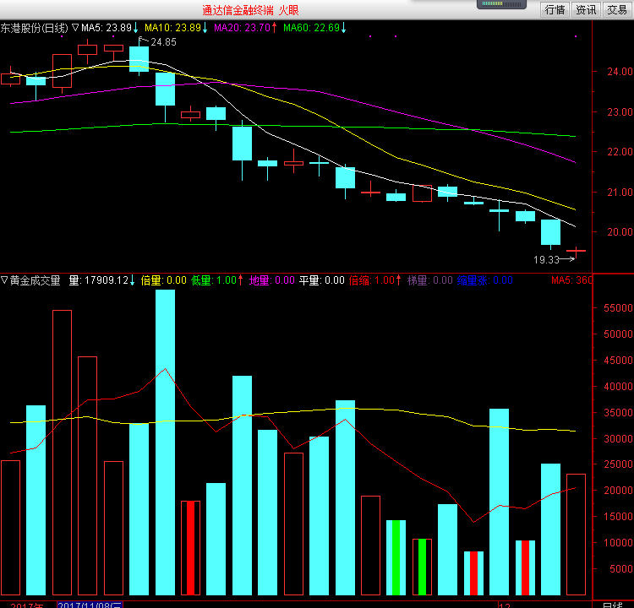Click the highlighted 2017/11/08 date label
Image resolution: width=634 pixels, height=608 pixels.
90,605
